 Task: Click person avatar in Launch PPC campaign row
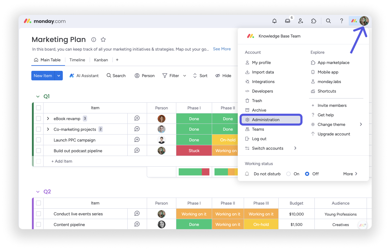[x=161, y=140]
